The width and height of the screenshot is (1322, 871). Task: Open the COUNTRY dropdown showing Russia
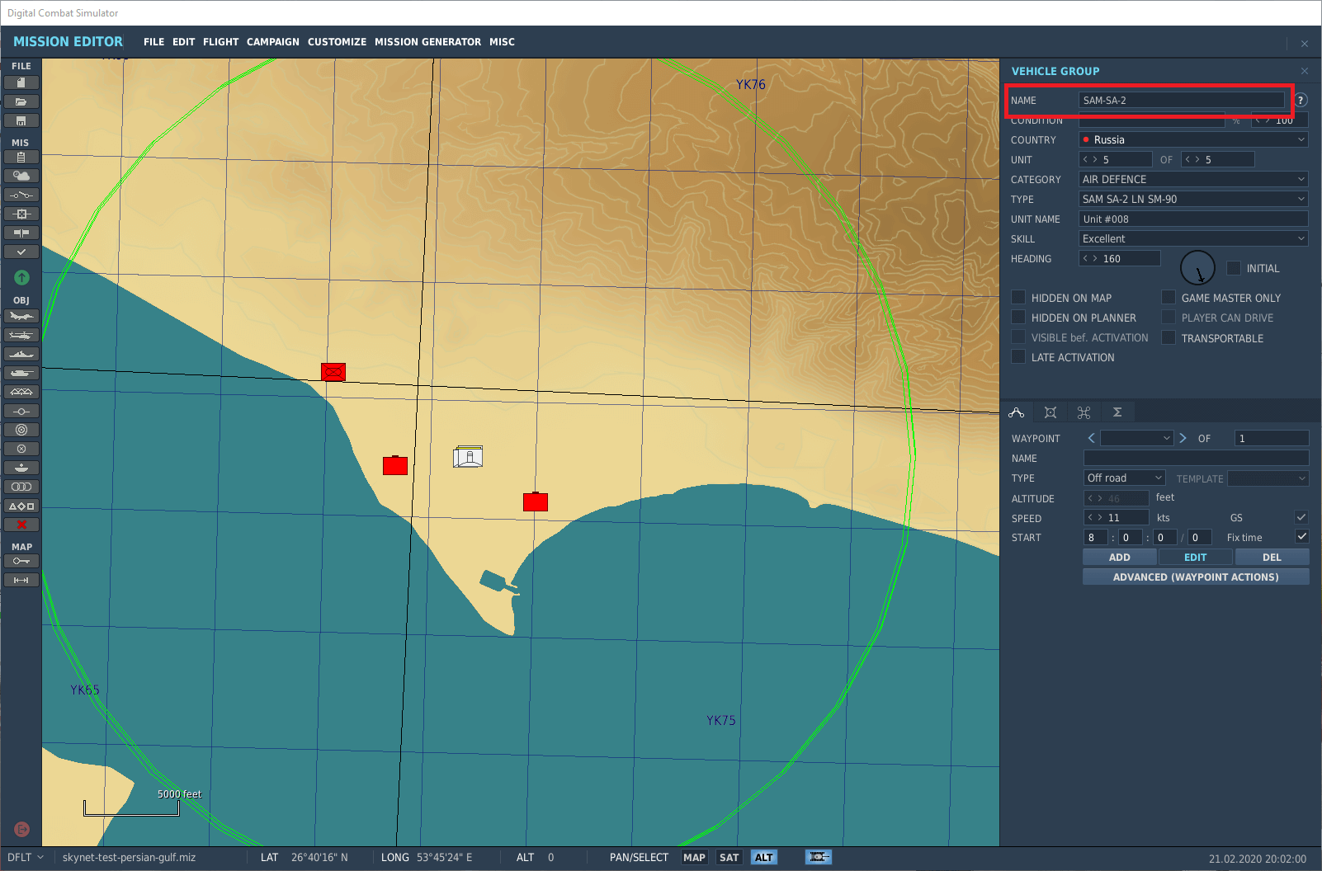(1193, 139)
